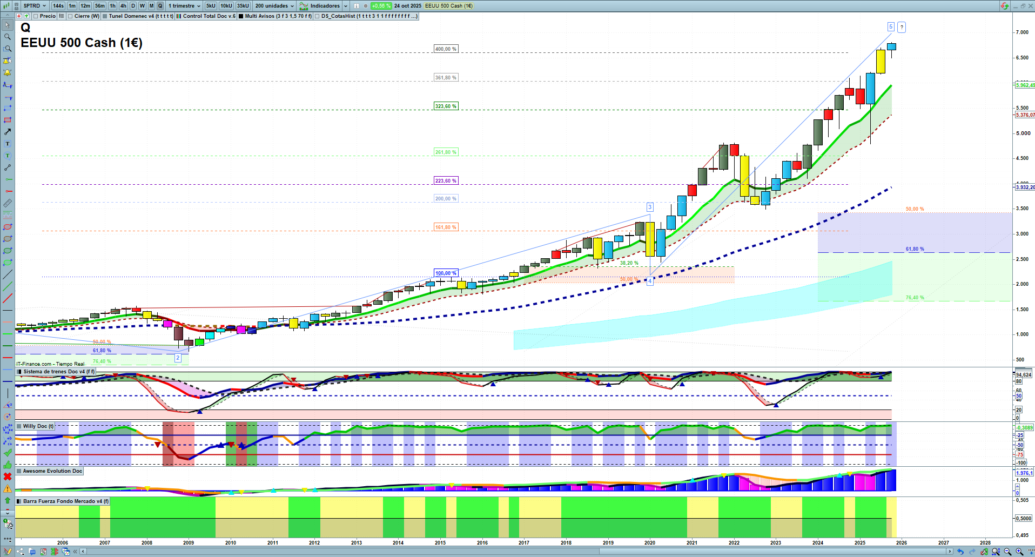The height and width of the screenshot is (557, 1035).
Task: Switch to the W weekly timeframe
Action: coord(142,6)
